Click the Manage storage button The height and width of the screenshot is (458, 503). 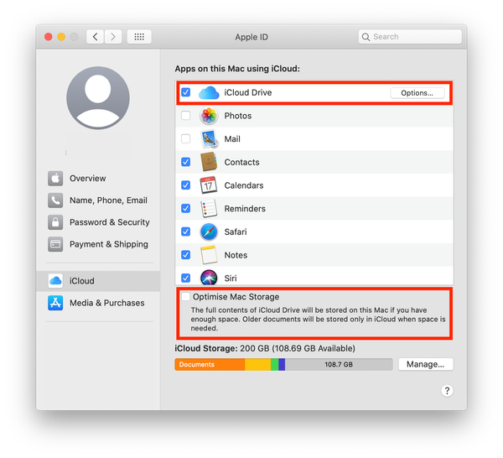pyautogui.click(x=426, y=364)
